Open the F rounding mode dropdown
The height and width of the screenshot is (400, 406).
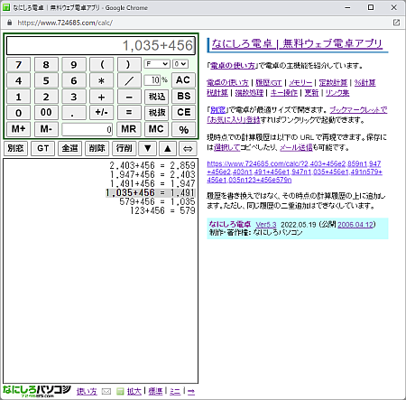click(x=157, y=64)
